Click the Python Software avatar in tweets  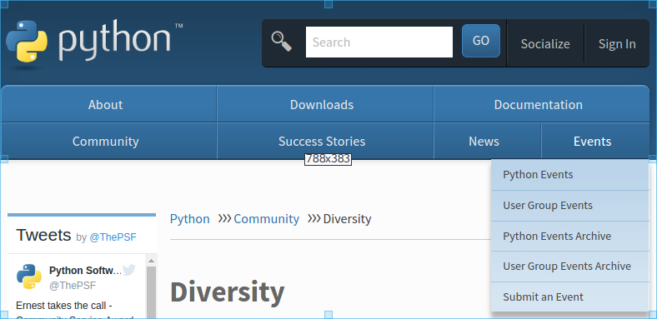(29, 277)
